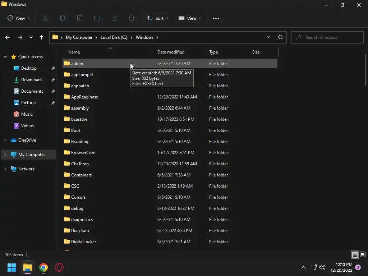Open the three-dots See more menu
The width and height of the screenshot is (368, 276).
click(x=216, y=18)
